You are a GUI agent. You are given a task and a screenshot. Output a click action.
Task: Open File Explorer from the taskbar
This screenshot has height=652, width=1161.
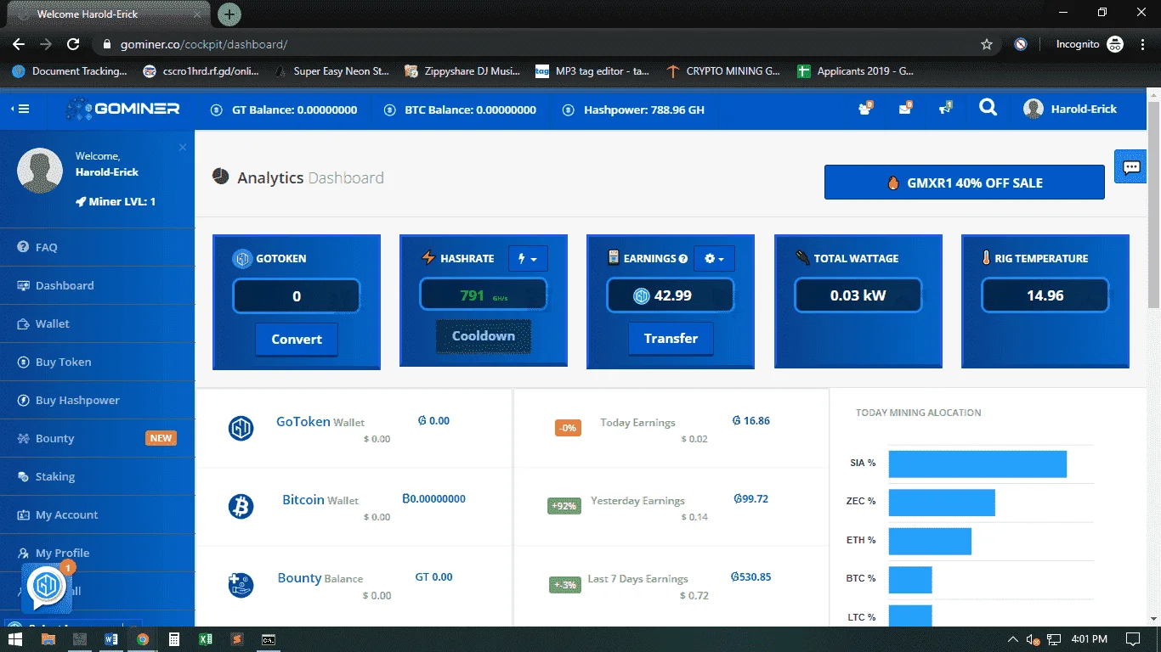48,639
